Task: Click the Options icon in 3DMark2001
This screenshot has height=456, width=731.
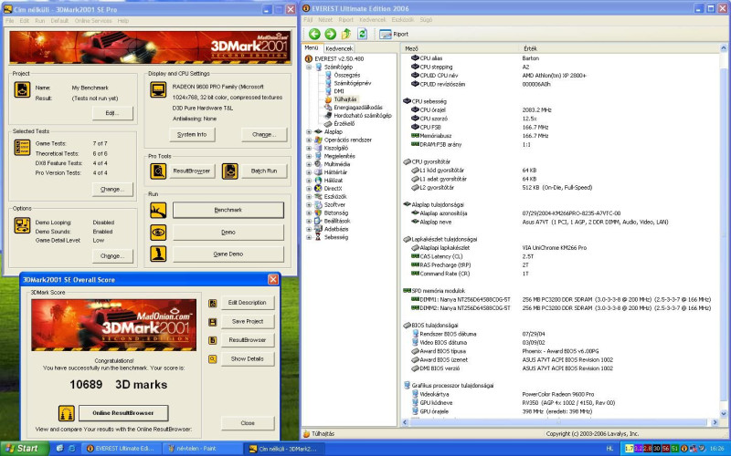Action: (22, 225)
